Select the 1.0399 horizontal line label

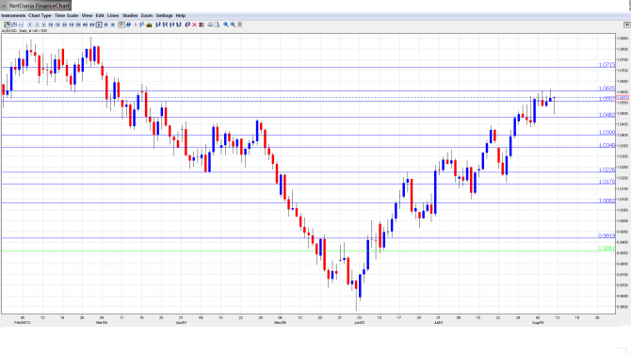click(x=607, y=133)
